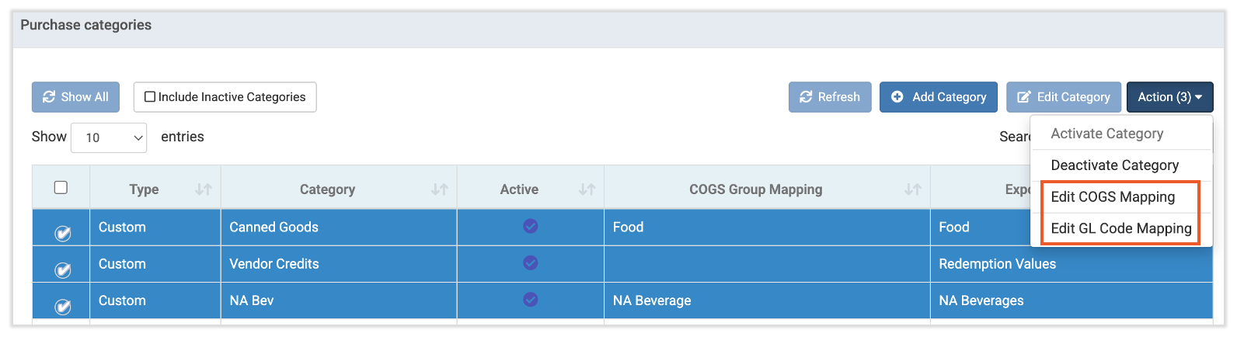1237x337 pixels.
Task: Choose Deactivate Category from menu
Action: (x=1114, y=165)
